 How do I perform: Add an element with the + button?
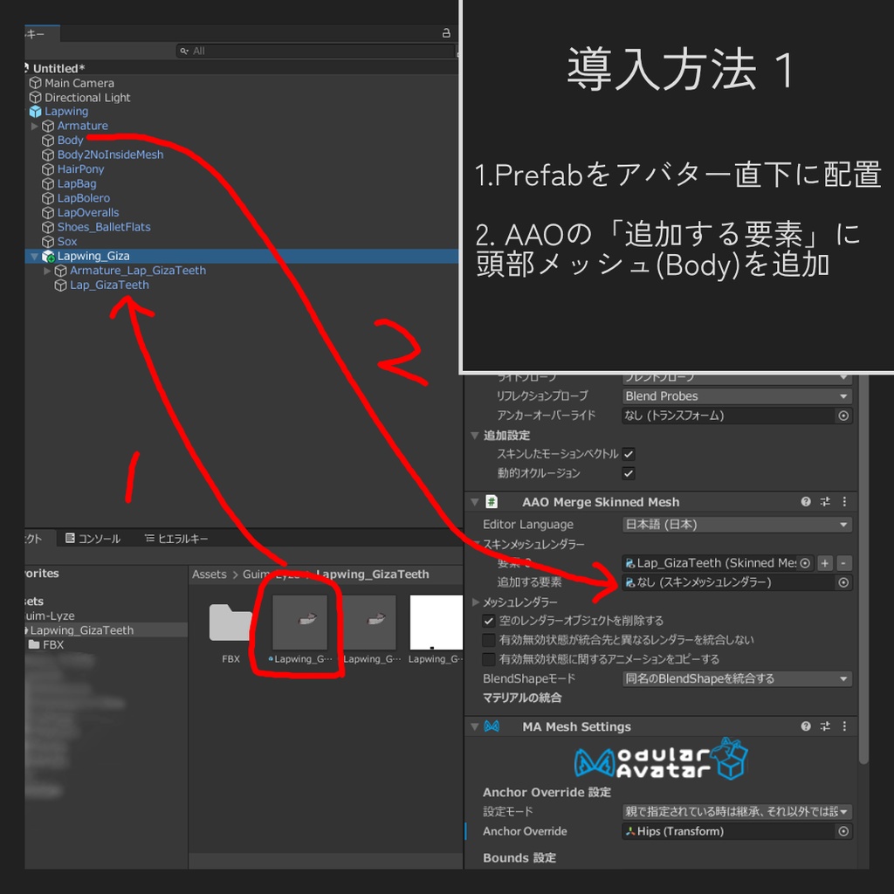[x=824, y=563]
